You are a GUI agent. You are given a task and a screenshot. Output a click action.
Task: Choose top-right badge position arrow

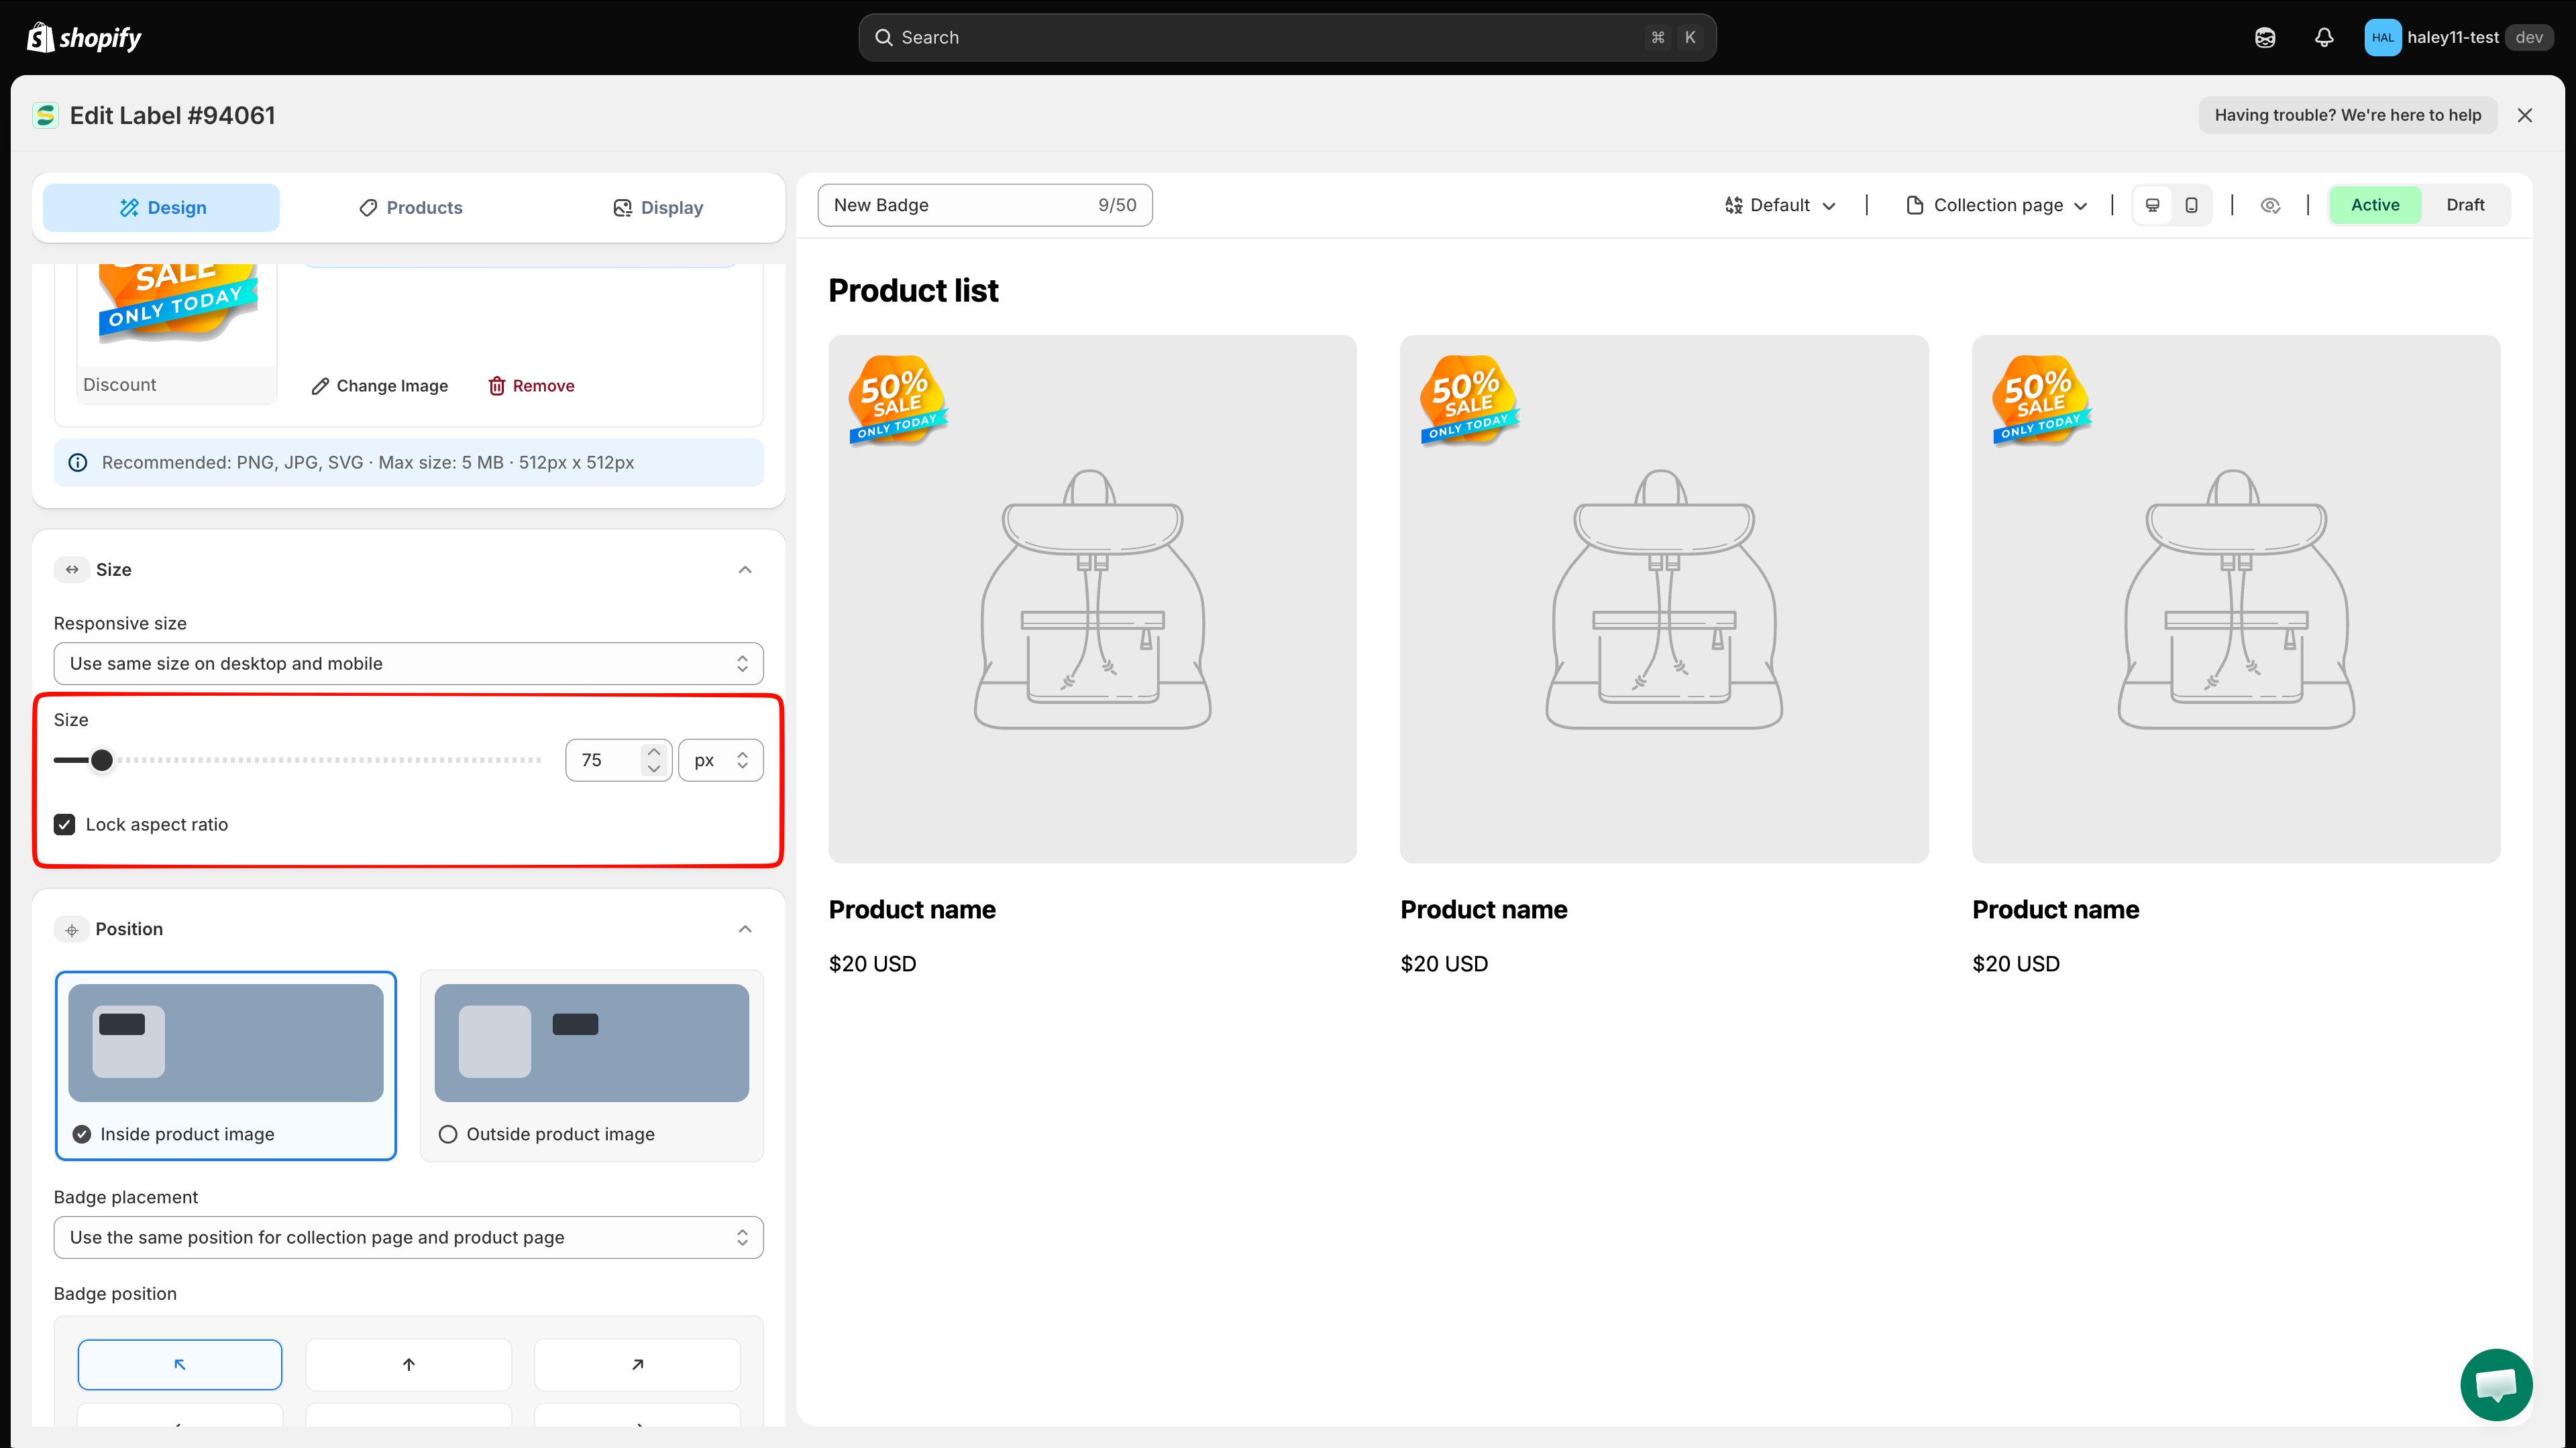[x=637, y=1364]
